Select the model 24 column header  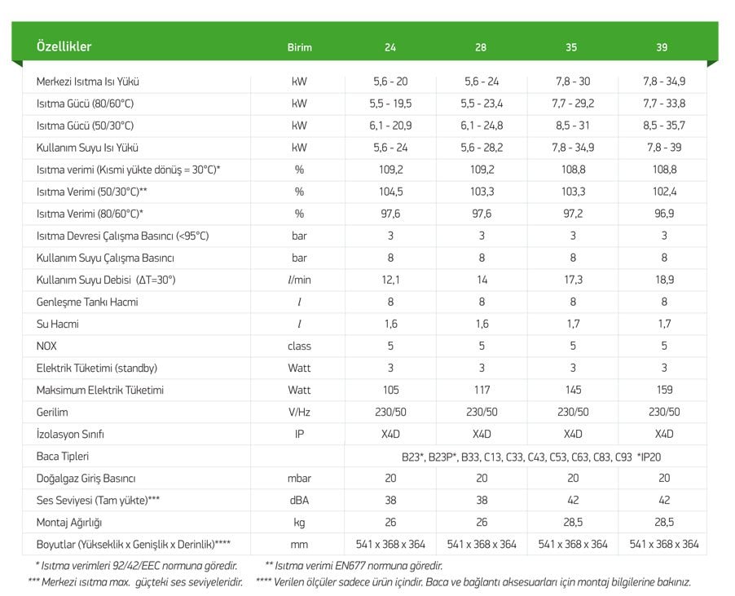click(x=390, y=47)
